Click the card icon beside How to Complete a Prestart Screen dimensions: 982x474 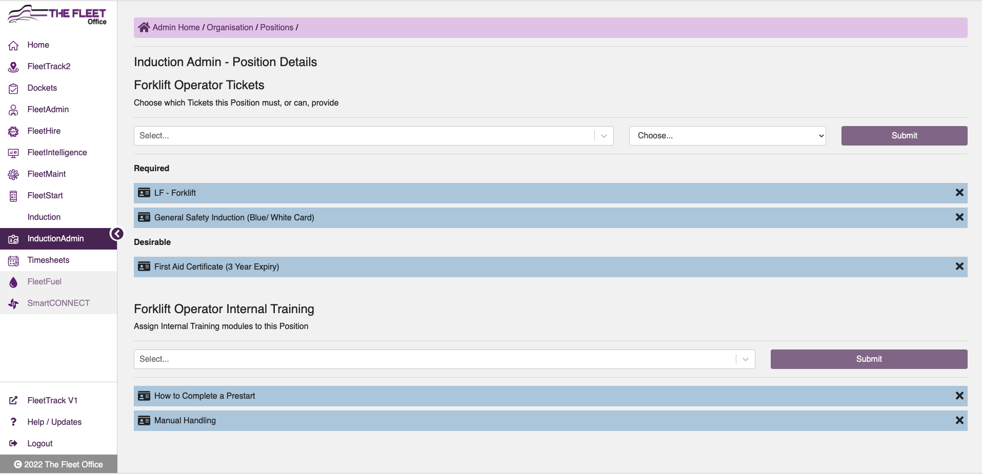point(144,396)
